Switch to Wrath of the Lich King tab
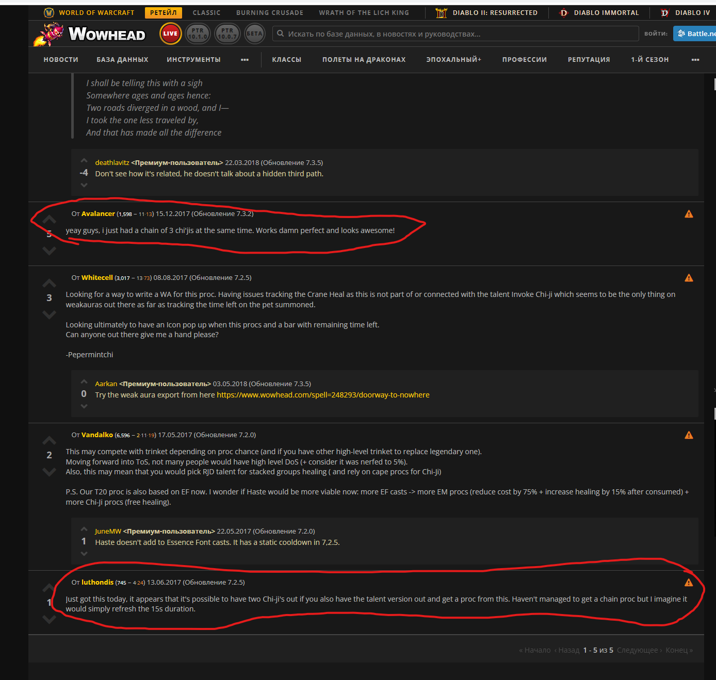The width and height of the screenshot is (716, 680). coord(364,13)
